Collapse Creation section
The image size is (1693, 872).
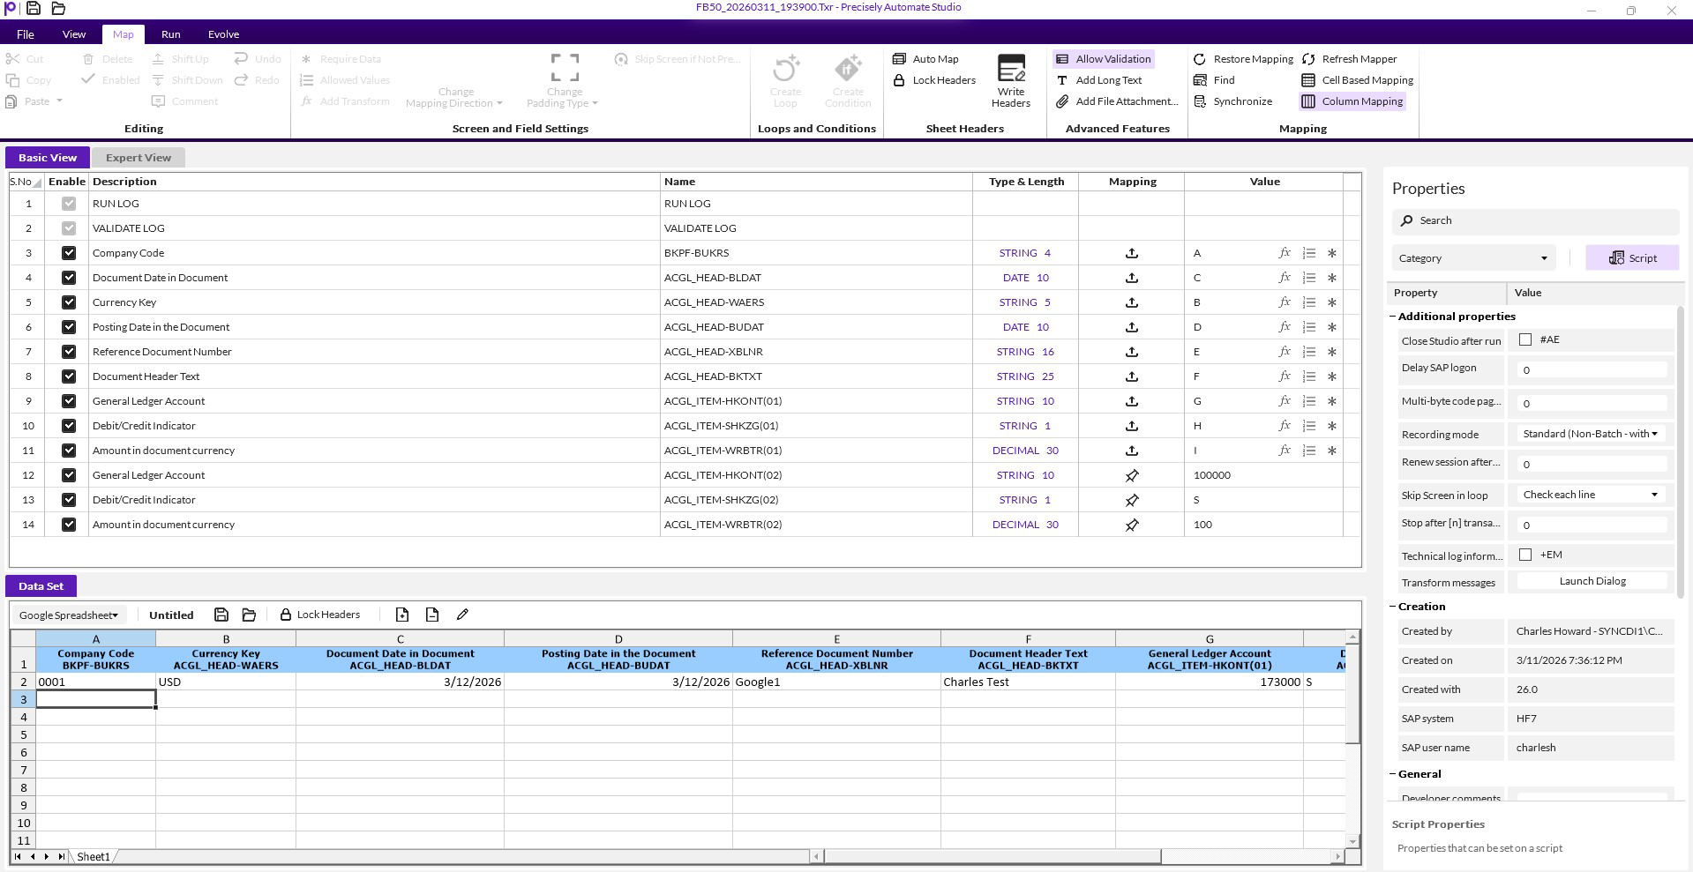point(1393,607)
